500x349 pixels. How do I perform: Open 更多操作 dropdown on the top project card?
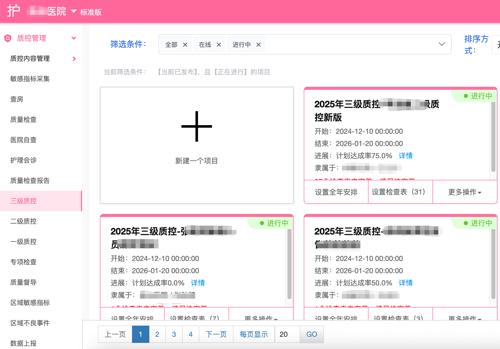464,192
